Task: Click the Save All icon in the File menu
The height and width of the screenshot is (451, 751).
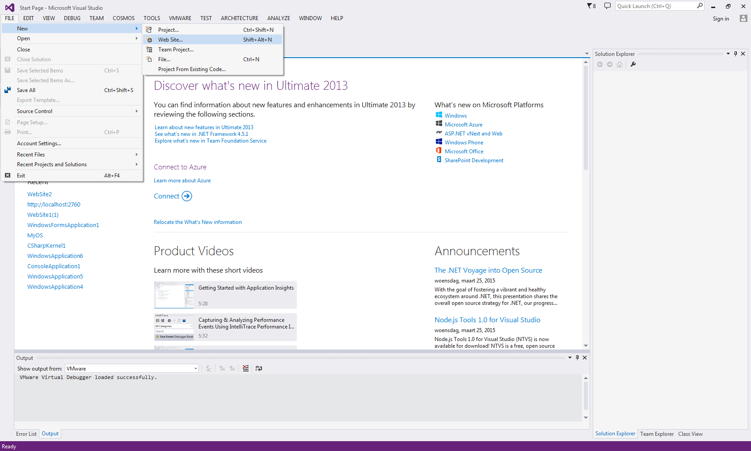Action: (7, 90)
